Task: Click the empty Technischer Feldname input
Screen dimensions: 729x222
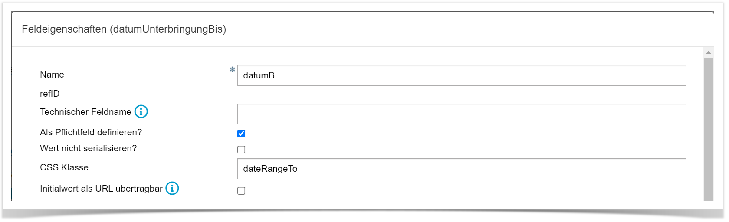Action: (x=461, y=114)
